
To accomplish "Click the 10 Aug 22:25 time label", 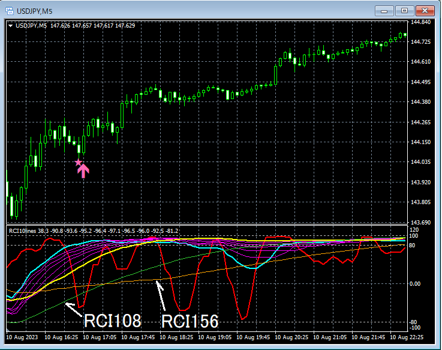I will pyautogui.click(x=407, y=337).
